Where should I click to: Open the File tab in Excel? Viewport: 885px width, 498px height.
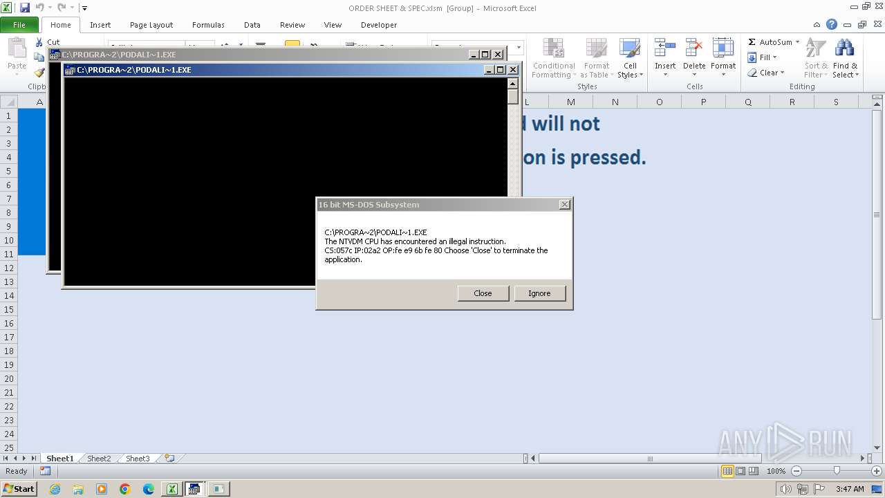click(19, 25)
